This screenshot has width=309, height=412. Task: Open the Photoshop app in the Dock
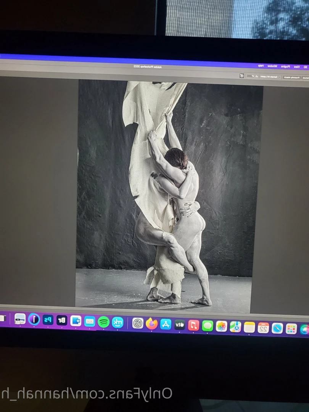[48, 320]
